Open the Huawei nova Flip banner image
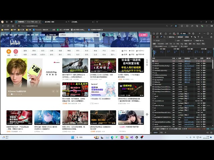 point(33,77)
